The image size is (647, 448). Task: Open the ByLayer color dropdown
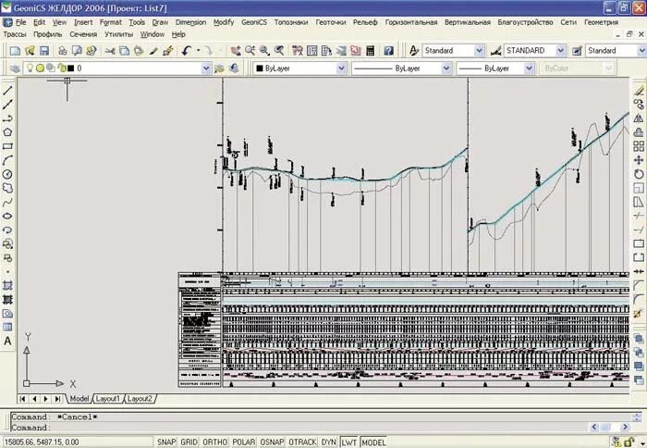click(x=341, y=68)
